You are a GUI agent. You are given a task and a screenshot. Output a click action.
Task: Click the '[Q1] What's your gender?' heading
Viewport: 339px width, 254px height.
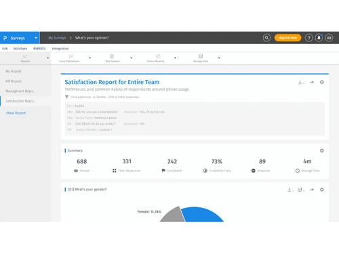coord(87,190)
